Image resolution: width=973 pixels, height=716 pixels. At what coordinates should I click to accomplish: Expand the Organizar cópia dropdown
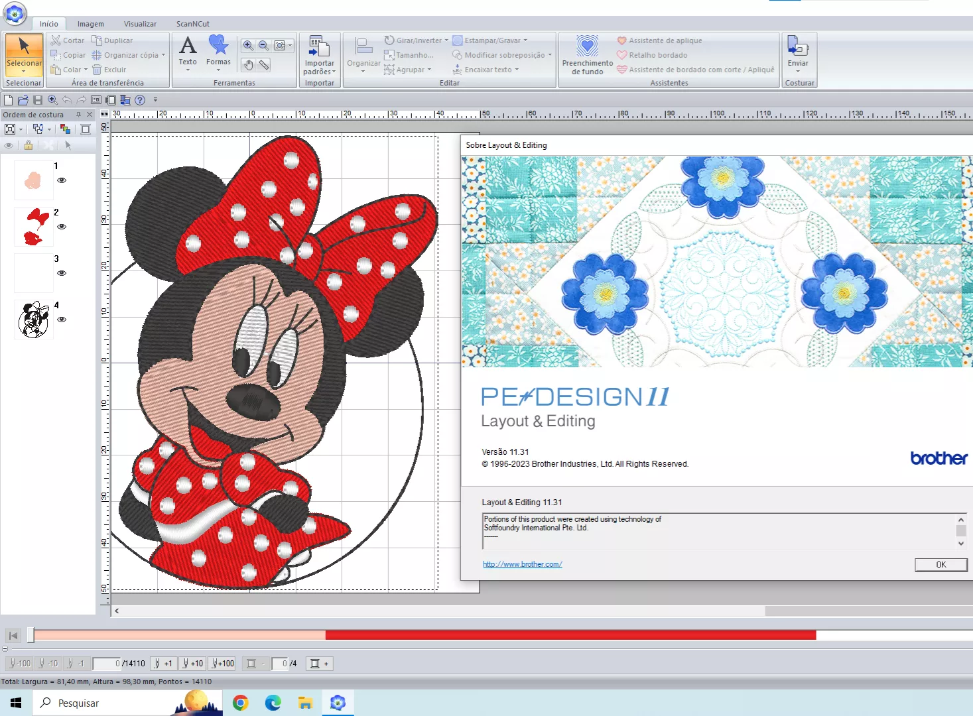click(163, 55)
